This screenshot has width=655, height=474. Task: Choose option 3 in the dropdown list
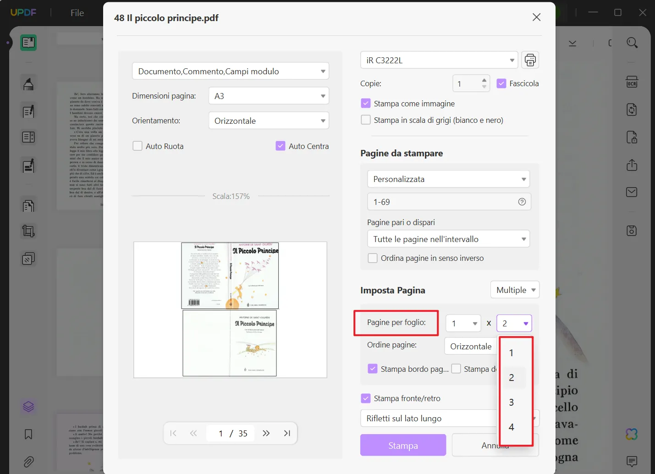tap(512, 402)
